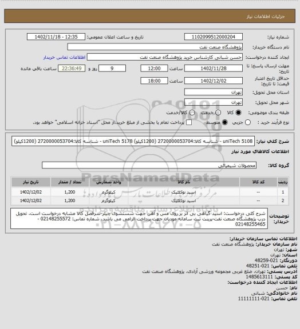Click the announcement date field 1402/11/18 - 12:35
Image resolution: width=300 pixels, height=329 pixels.
click(56, 37)
